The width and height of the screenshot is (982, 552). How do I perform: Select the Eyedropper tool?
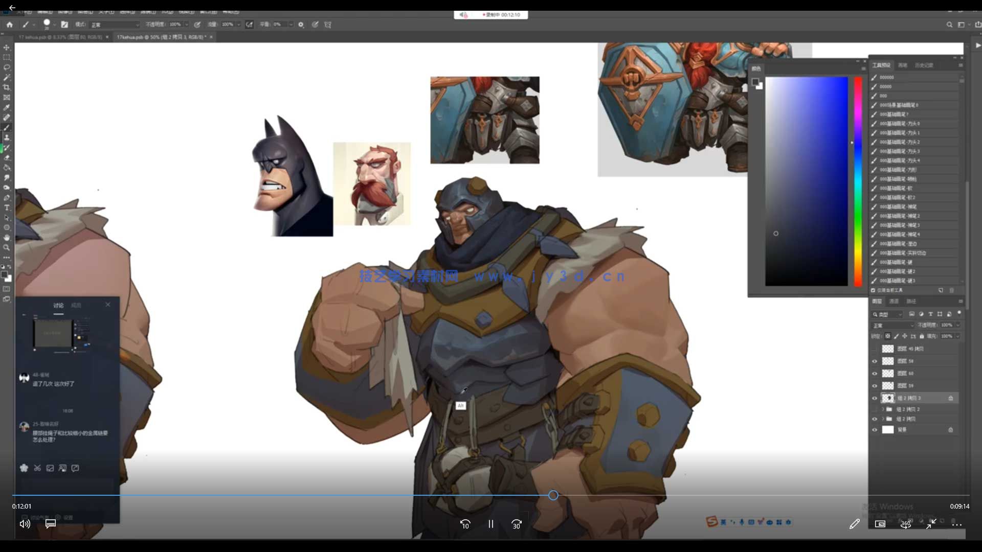tap(7, 107)
